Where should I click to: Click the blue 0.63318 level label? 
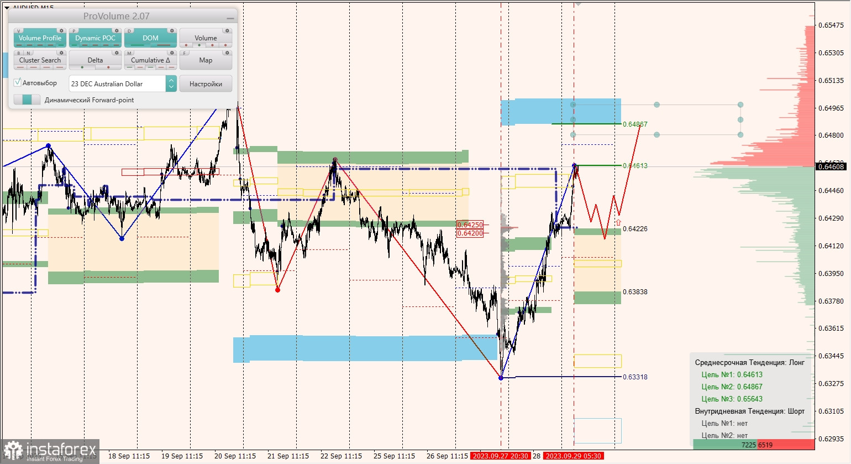[x=635, y=377]
